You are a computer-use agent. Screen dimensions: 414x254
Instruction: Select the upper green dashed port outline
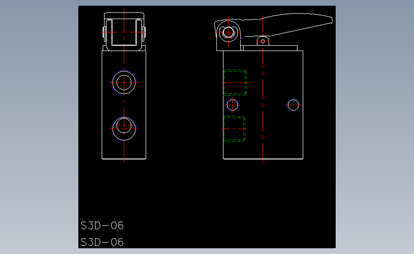[235, 82]
